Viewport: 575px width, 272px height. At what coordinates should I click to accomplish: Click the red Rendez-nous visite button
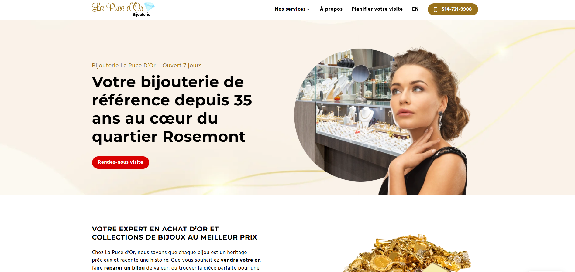pyautogui.click(x=121, y=162)
